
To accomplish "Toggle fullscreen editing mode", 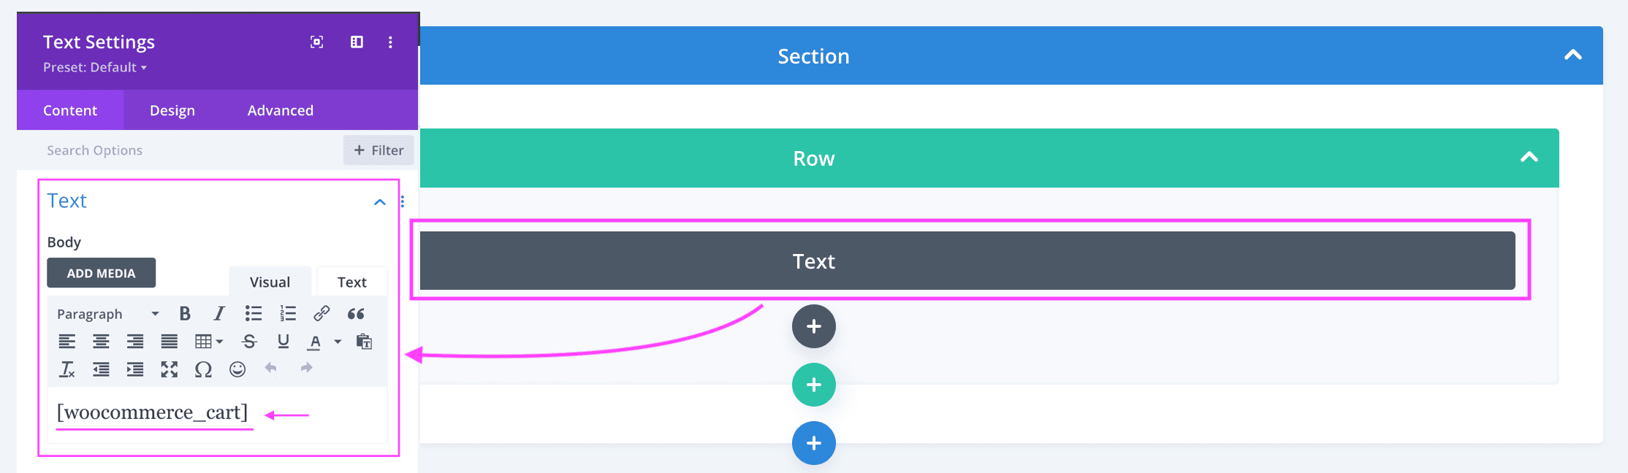I will click(x=170, y=369).
